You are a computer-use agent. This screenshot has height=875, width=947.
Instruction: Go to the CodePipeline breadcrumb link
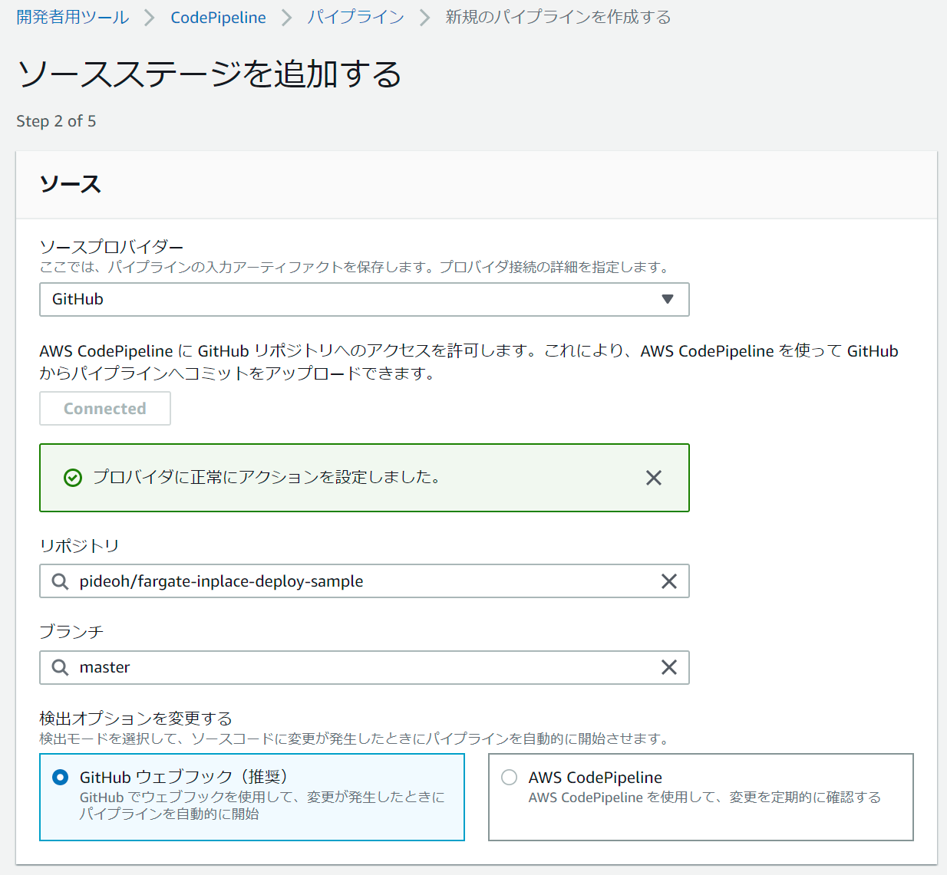(x=218, y=17)
